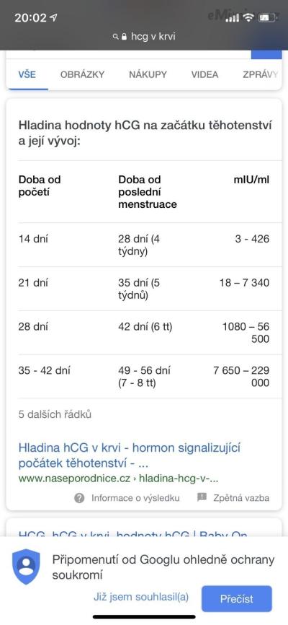Tap the cellular signal bars icon
Screen dimensions: 288x625
[x=233, y=17]
